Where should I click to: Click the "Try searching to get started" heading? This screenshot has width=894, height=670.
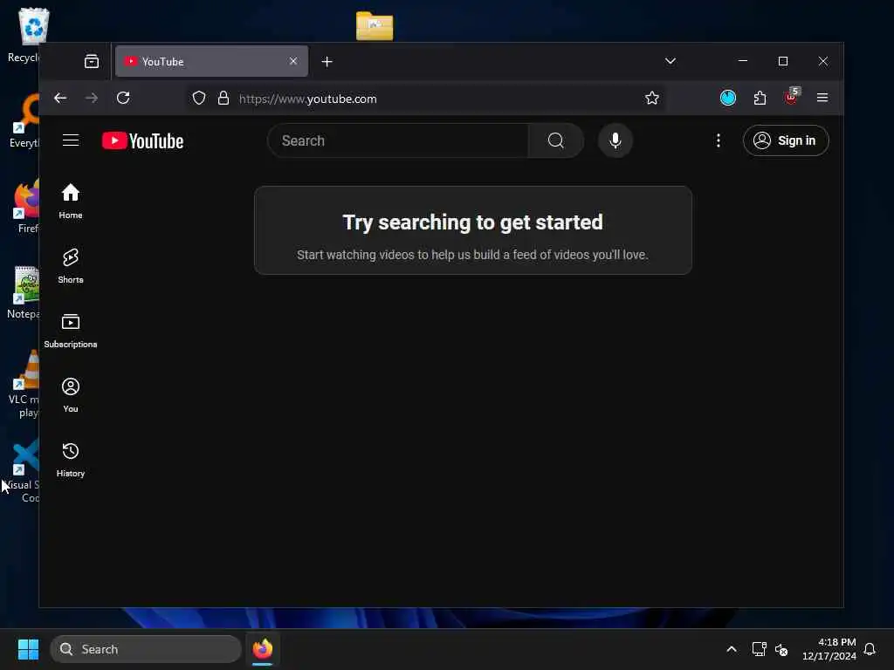click(x=472, y=222)
